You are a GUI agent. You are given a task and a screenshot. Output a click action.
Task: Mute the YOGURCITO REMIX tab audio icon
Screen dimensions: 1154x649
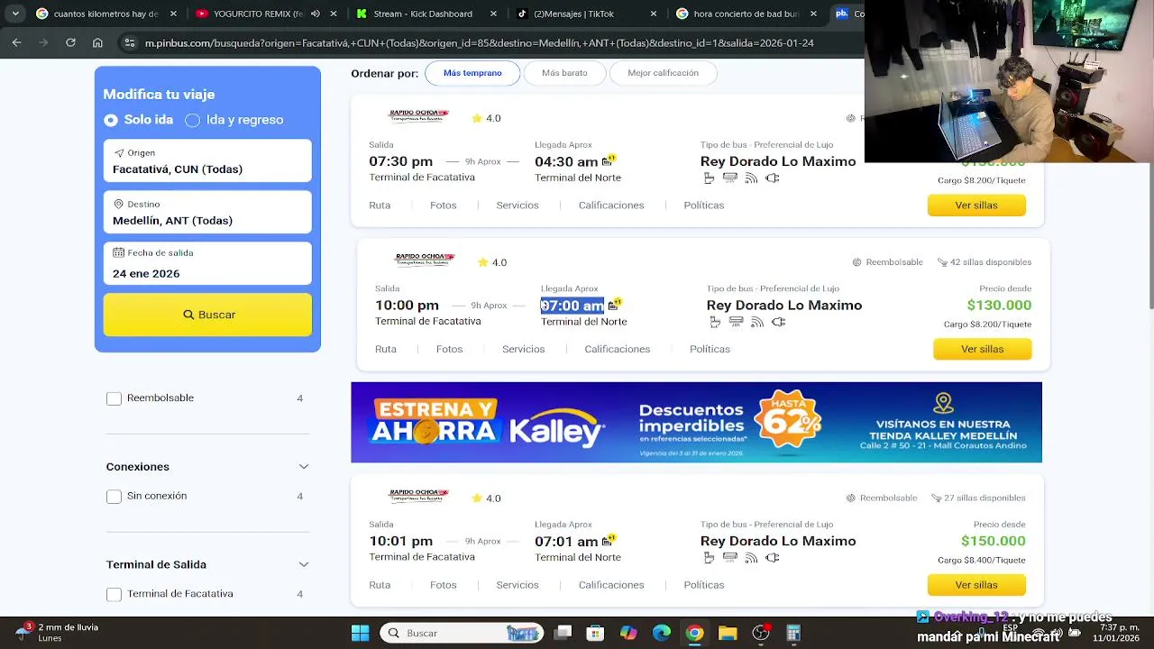pos(316,14)
